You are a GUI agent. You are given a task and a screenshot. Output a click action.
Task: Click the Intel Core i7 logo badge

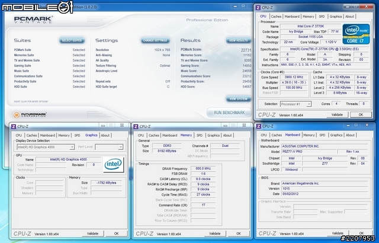356,34
